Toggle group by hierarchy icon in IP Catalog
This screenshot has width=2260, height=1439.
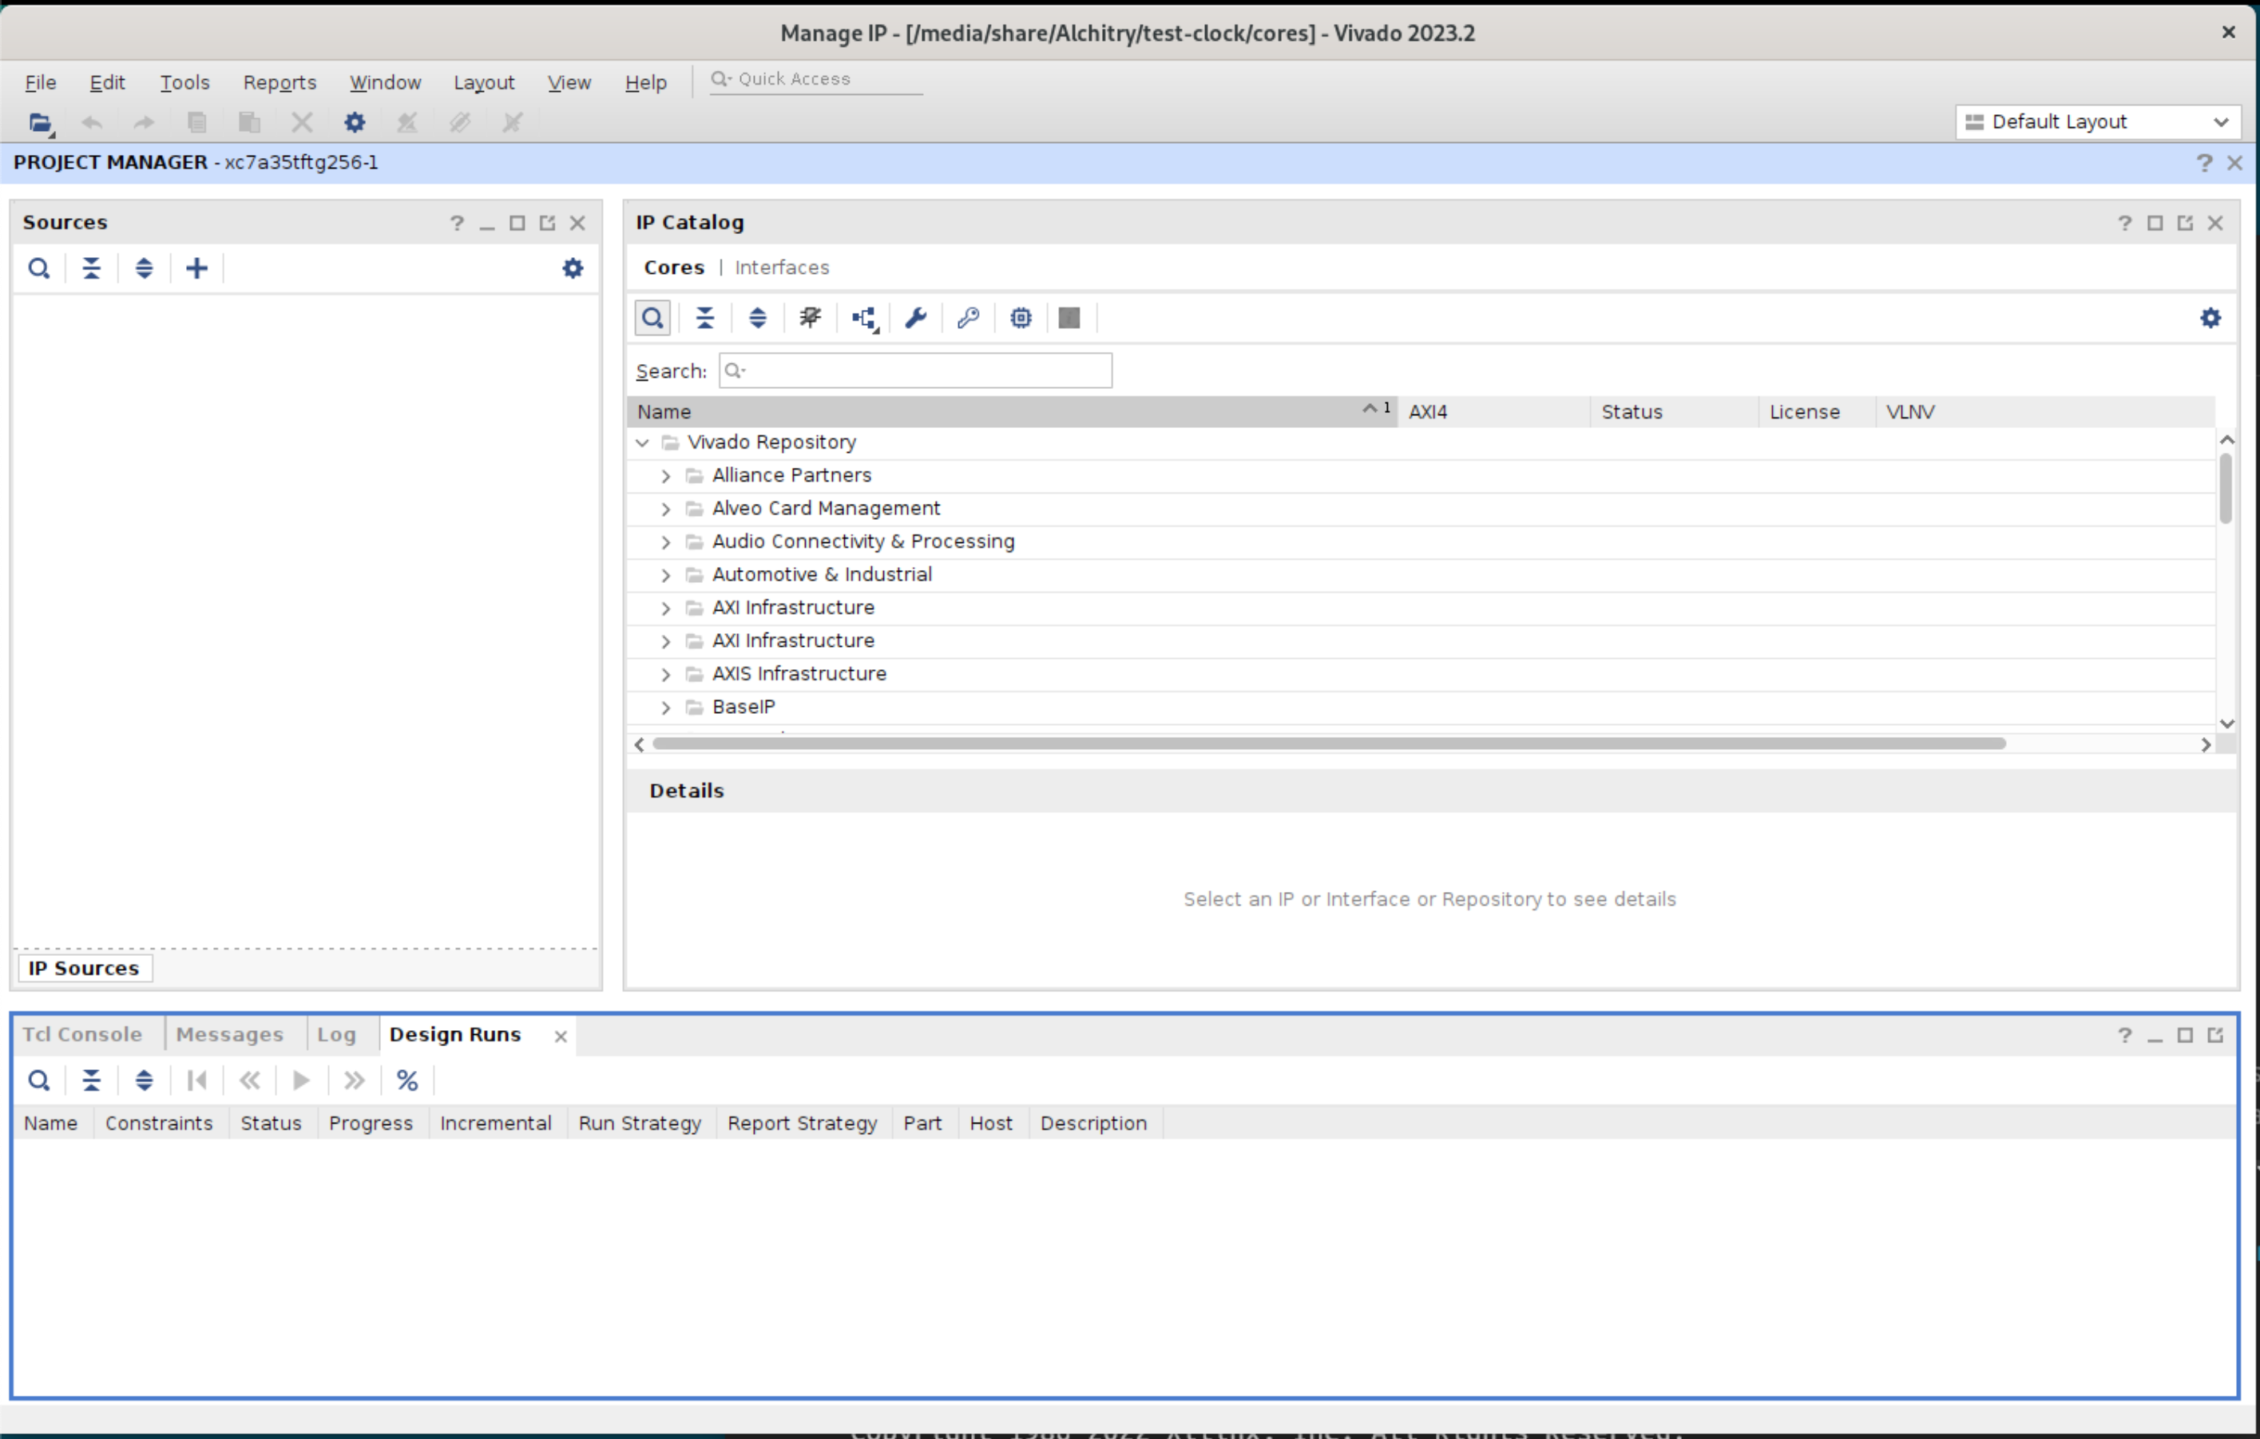pyautogui.click(x=863, y=318)
